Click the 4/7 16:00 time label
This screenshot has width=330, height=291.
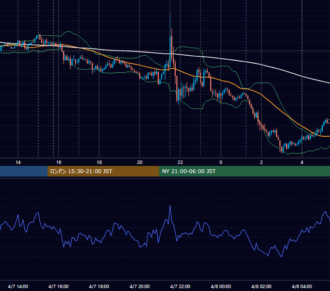pyautogui.click(x=59, y=286)
